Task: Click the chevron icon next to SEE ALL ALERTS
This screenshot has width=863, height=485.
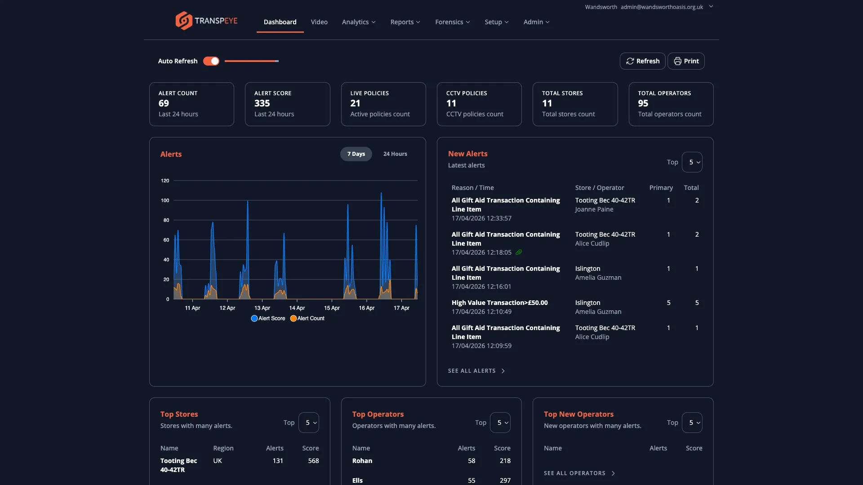Action: point(503,371)
